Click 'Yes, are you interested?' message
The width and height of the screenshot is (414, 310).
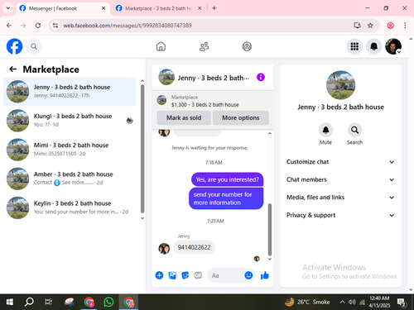coord(227,179)
